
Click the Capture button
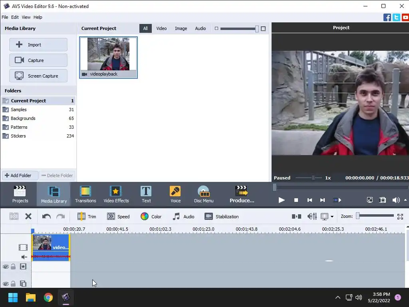click(38, 60)
